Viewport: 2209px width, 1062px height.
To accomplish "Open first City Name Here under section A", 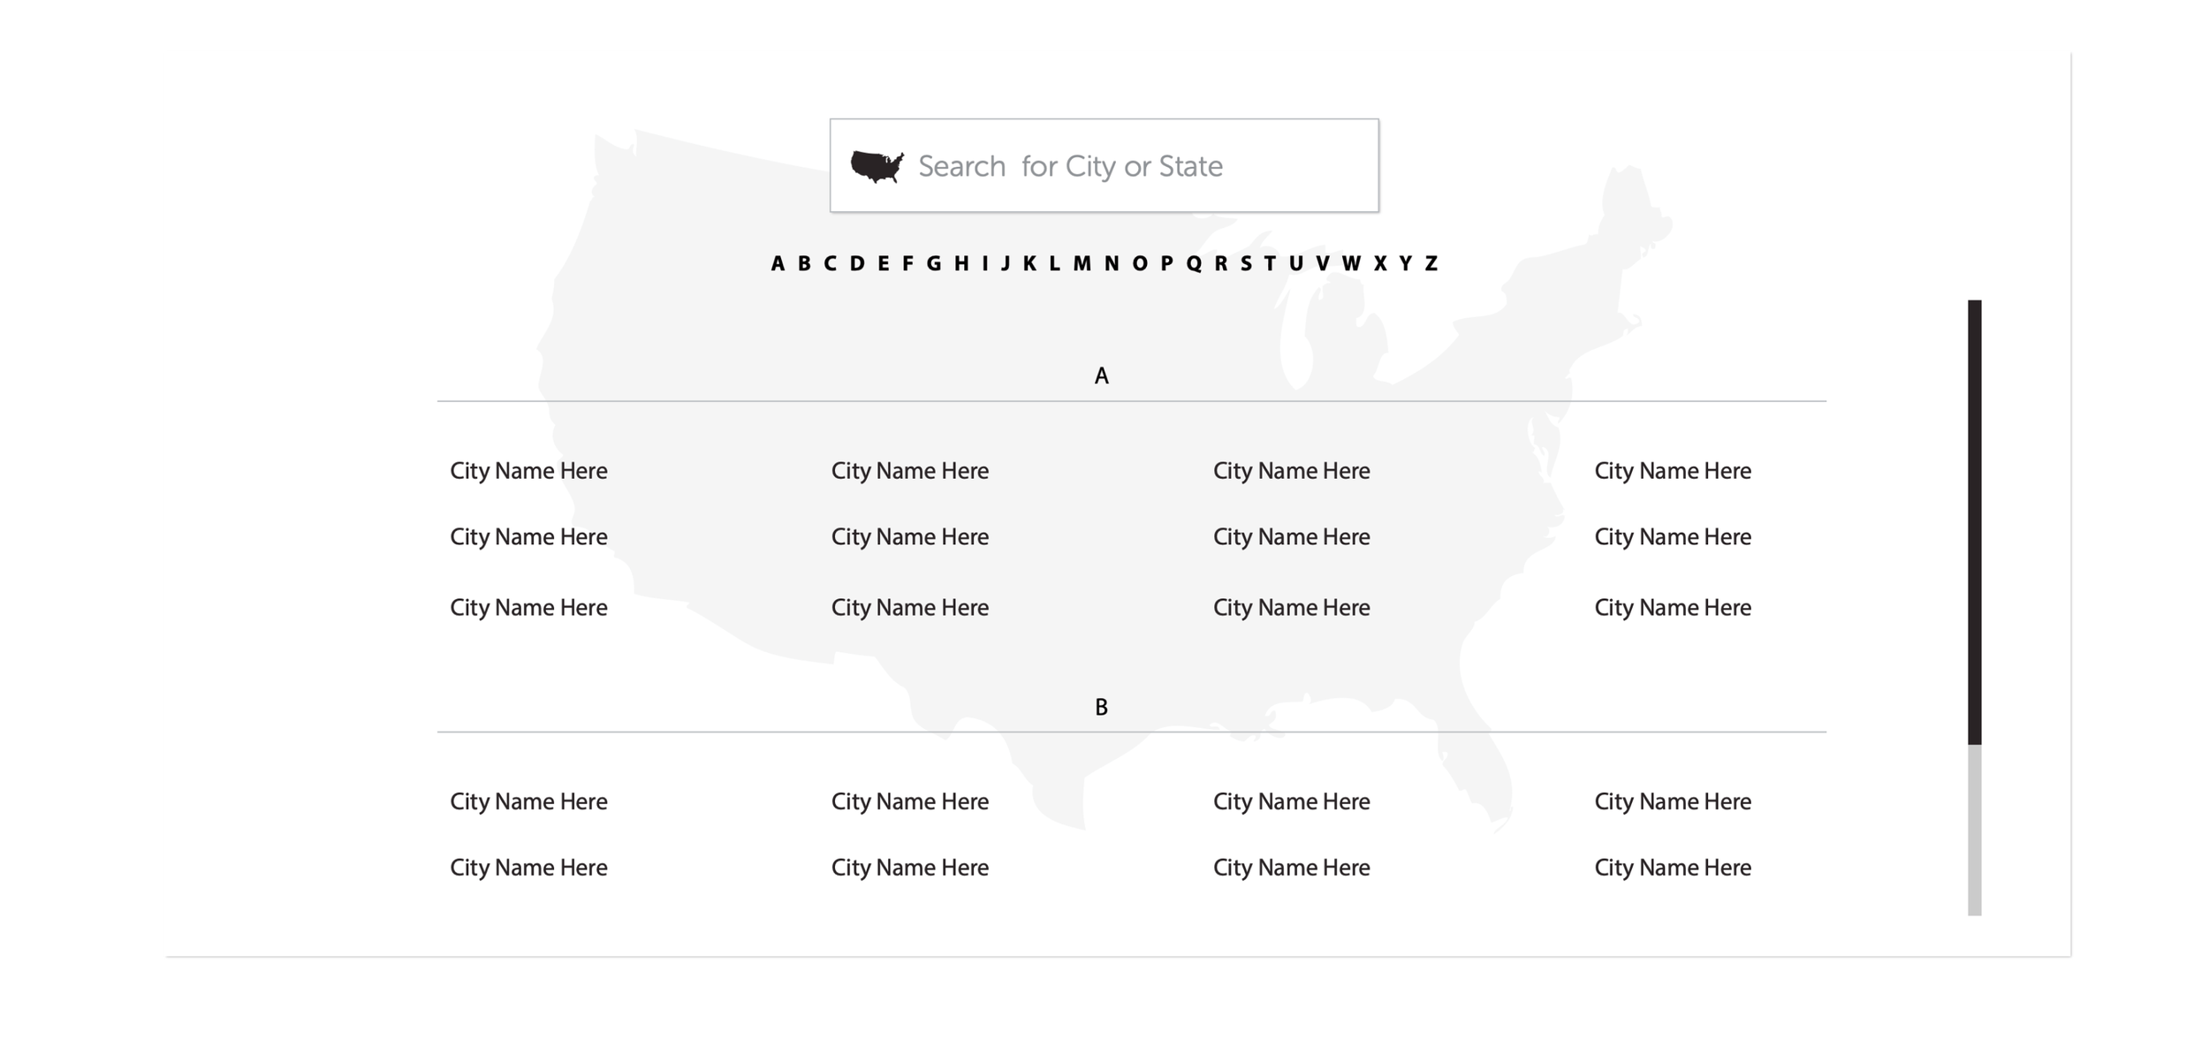I will coord(528,471).
